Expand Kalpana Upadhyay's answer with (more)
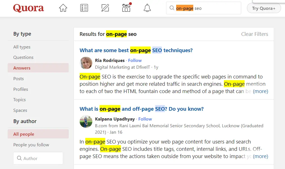The height and width of the screenshot is (169, 285). [x=261, y=156]
